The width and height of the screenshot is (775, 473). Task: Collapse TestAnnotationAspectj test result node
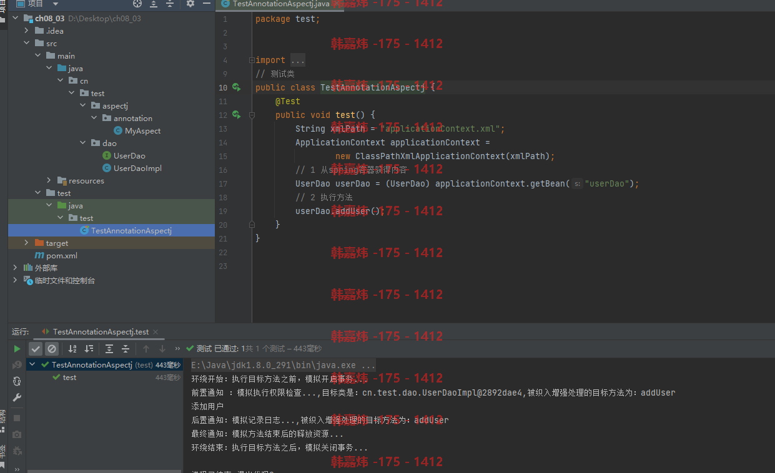point(32,364)
